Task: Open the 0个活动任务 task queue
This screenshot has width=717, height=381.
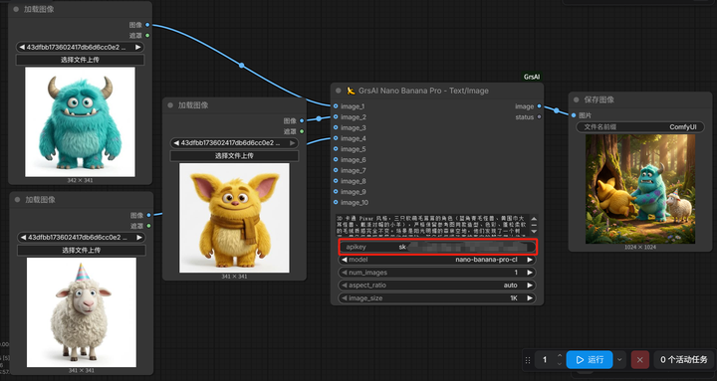Action: [x=683, y=360]
